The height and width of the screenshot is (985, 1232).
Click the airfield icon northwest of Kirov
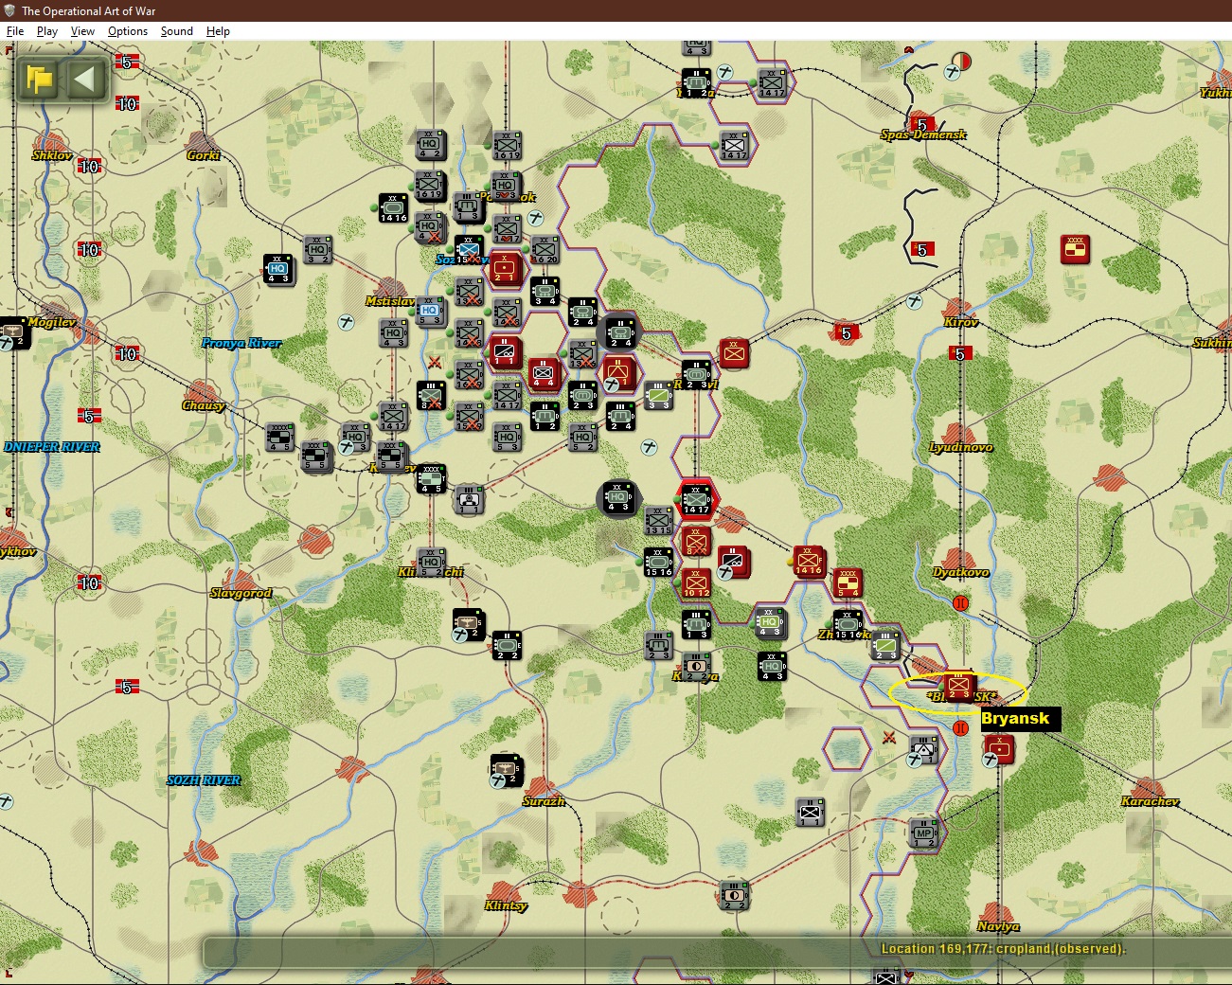(915, 302)
